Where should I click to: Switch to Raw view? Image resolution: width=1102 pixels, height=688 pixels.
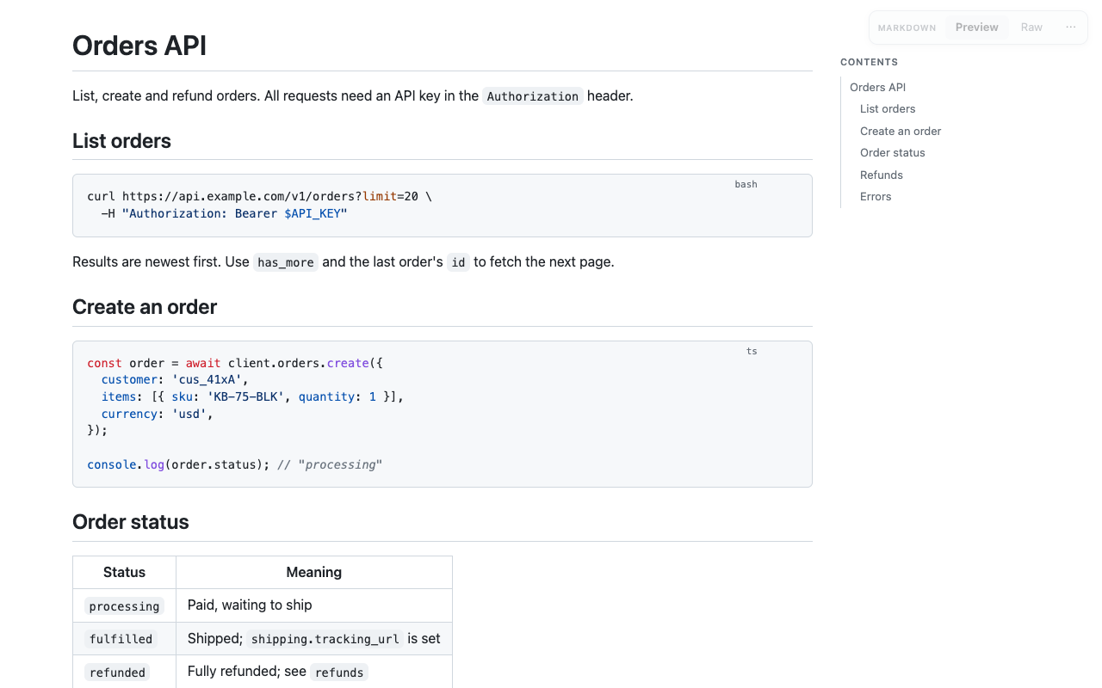[x=1031, y=28]
